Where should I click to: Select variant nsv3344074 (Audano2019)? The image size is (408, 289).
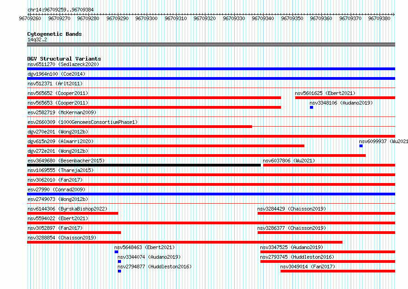(x=149, y=257)
